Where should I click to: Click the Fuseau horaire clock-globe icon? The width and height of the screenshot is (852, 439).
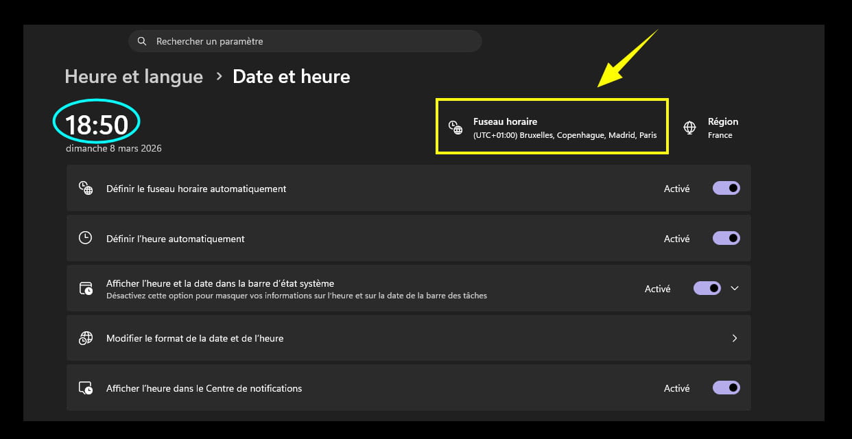[x=455, y=128]
